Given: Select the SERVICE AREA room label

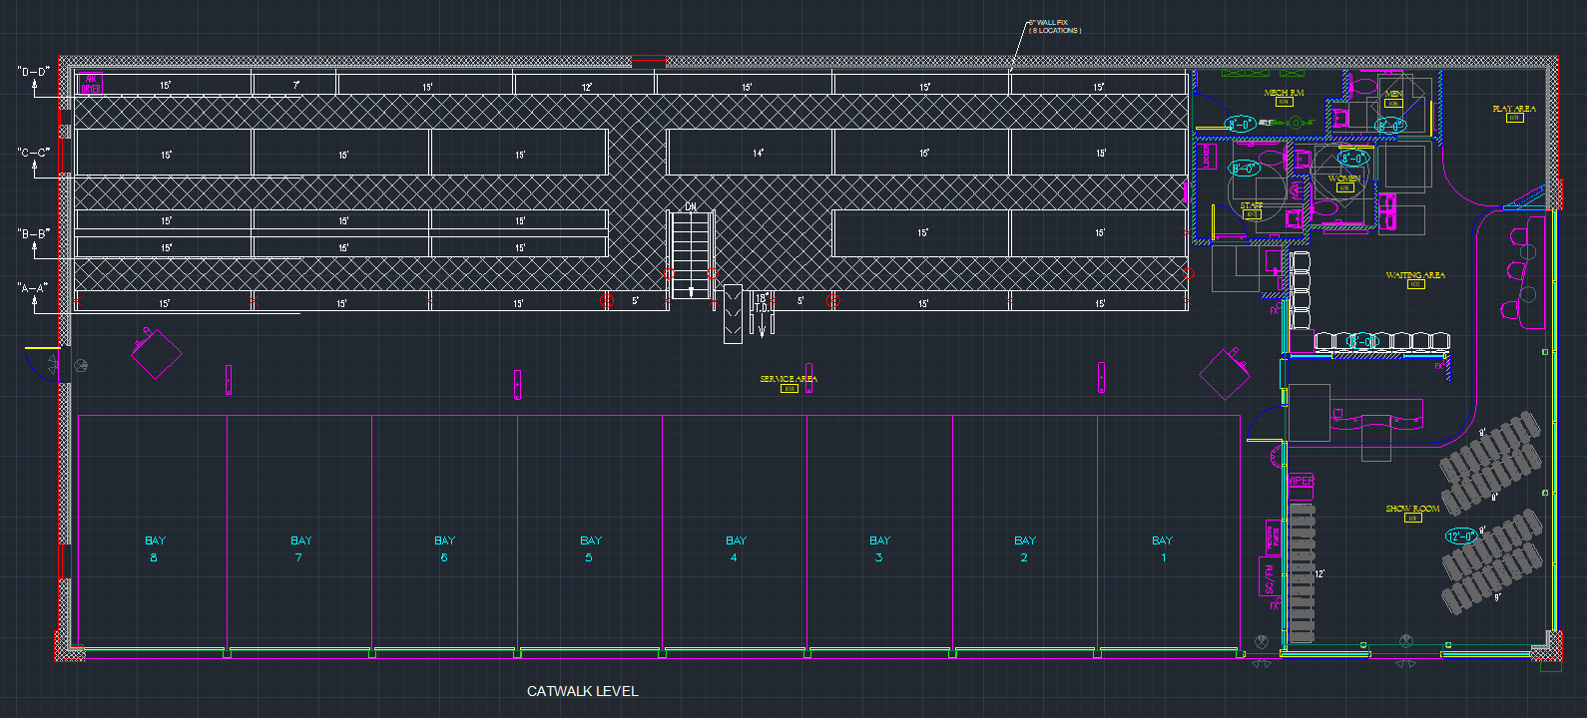Looking at the screenshot, I should [x=789, y=379].
